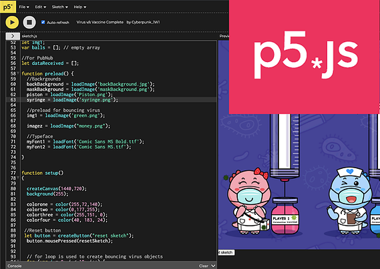Click line number 77 in the gutter
Viewport: 380px width, 269px height.
pyautogui.click(x=13, y=173)
